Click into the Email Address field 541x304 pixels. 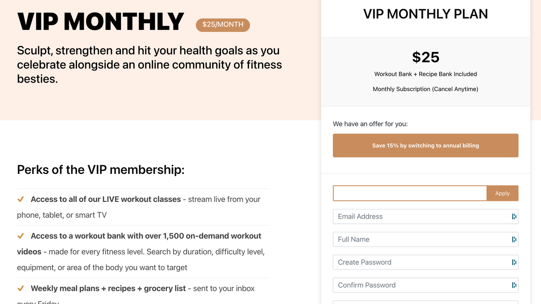pos(421,217)
